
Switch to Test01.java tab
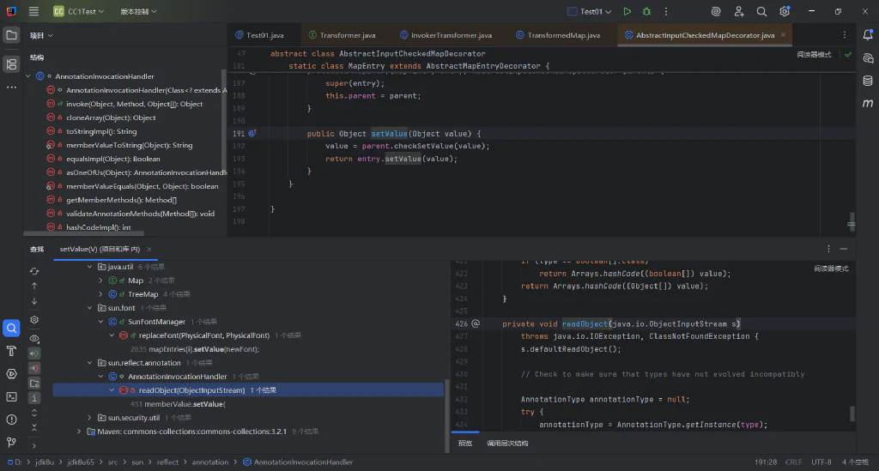(x=259, y=34)
